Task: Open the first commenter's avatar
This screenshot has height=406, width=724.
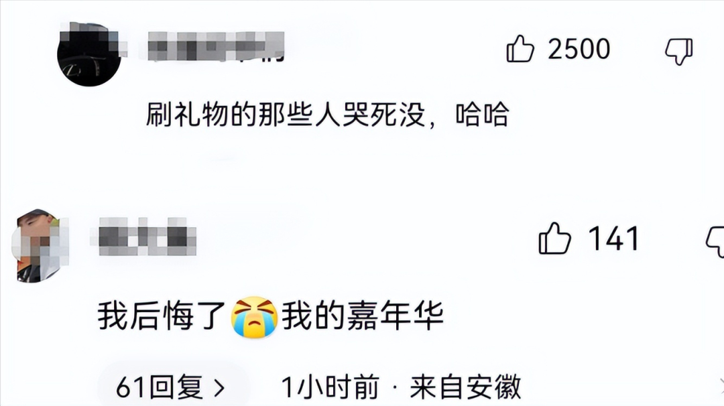Action: (88, 54)
